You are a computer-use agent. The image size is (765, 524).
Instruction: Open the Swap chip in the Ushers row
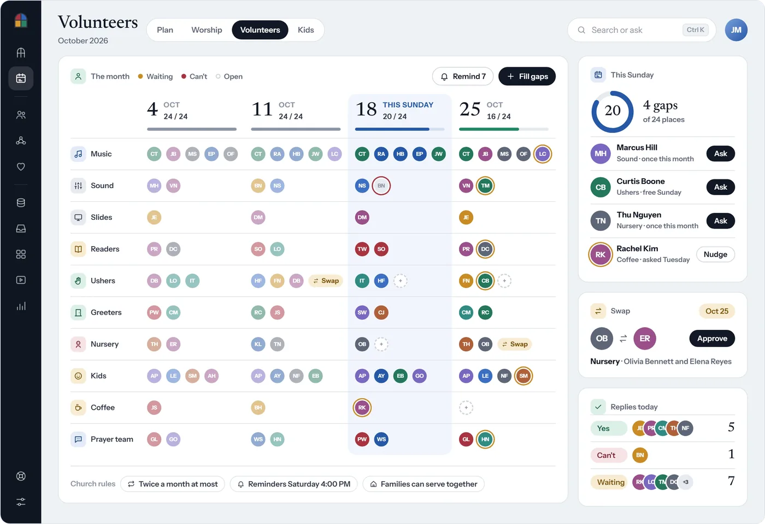[x=326, y=281]
